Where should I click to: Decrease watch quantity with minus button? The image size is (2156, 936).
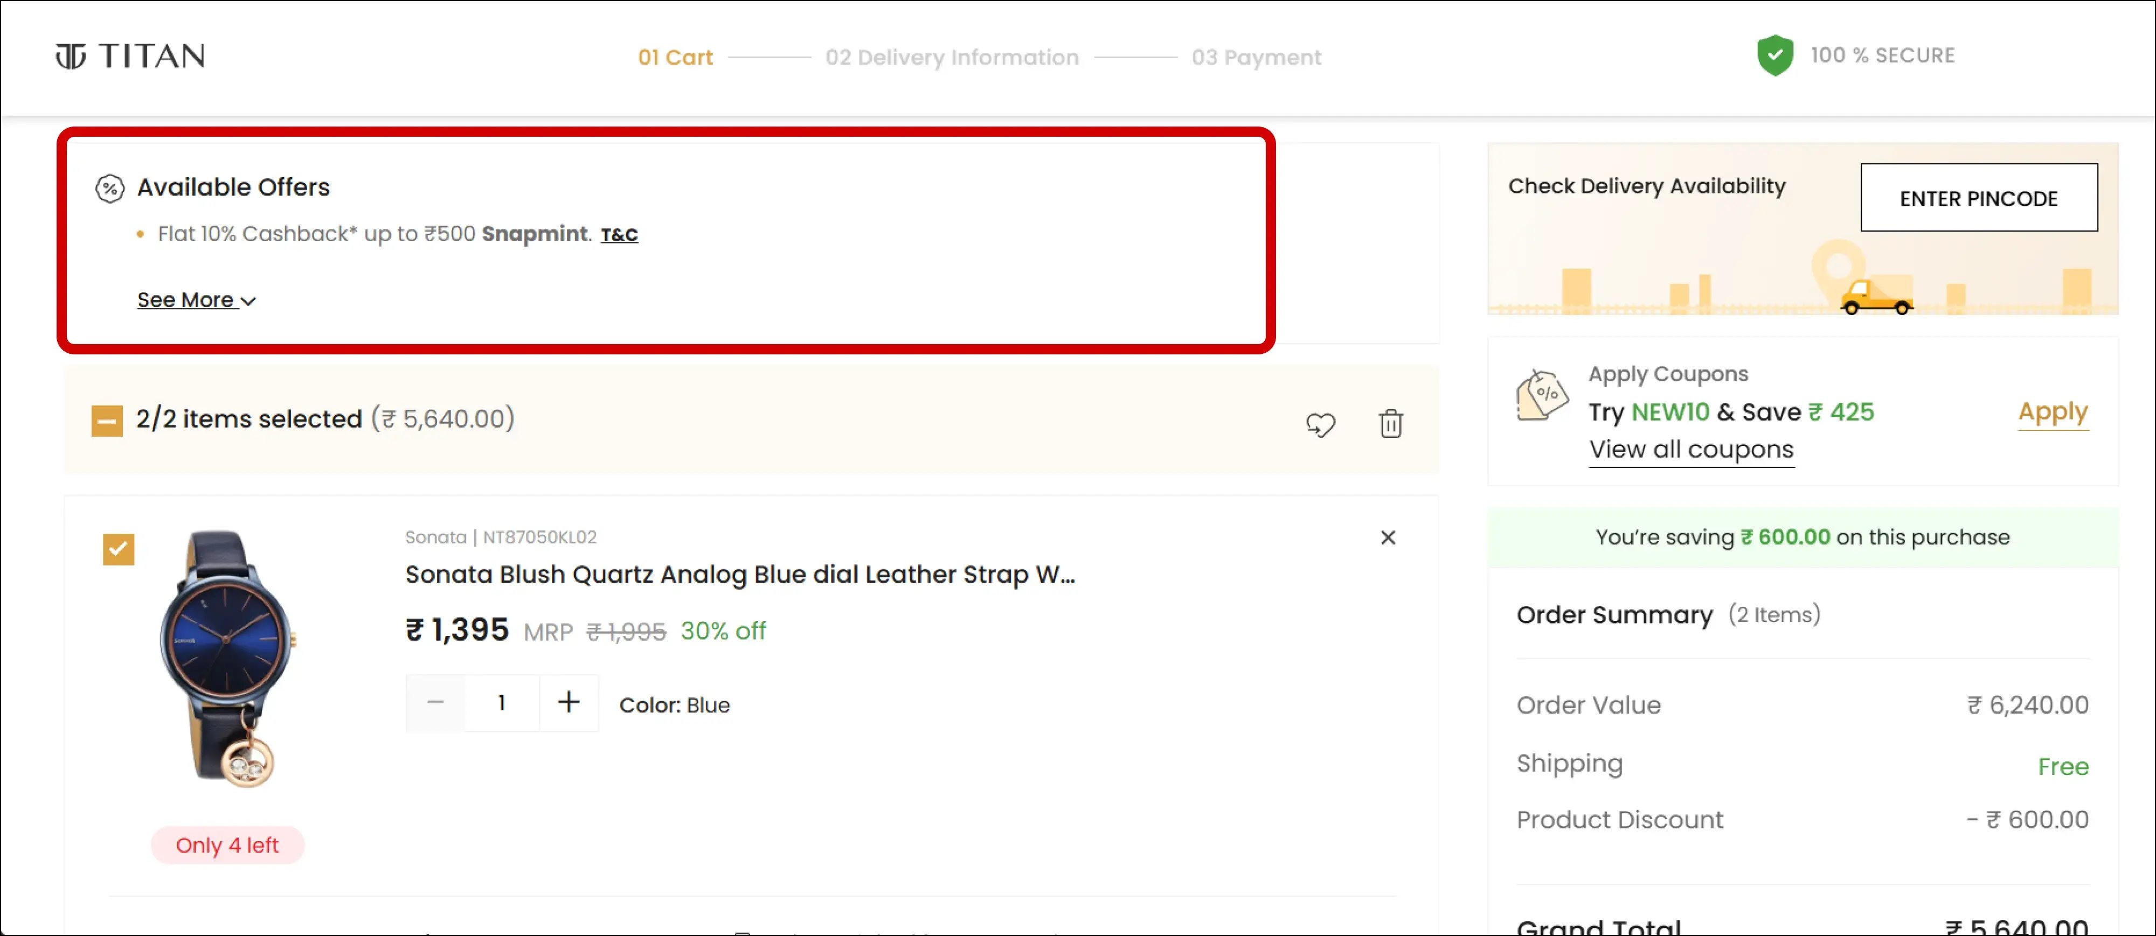point(435,703)
